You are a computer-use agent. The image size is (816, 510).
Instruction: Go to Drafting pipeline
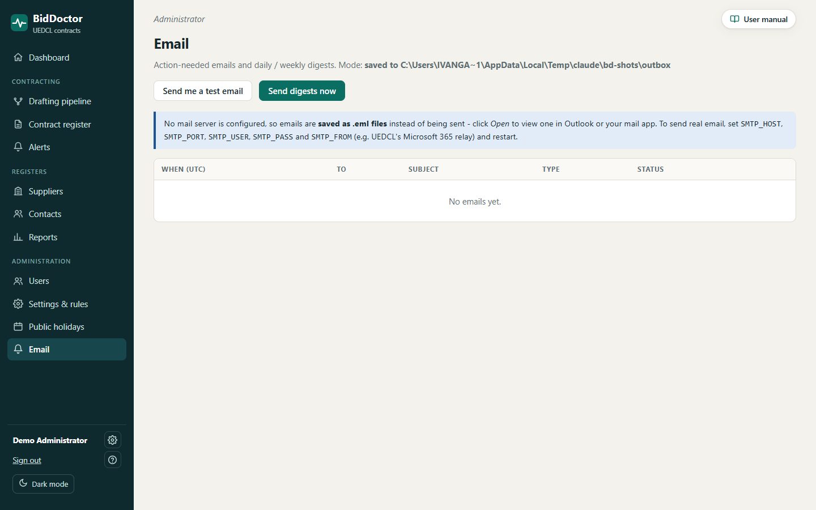tap(67, 101)
